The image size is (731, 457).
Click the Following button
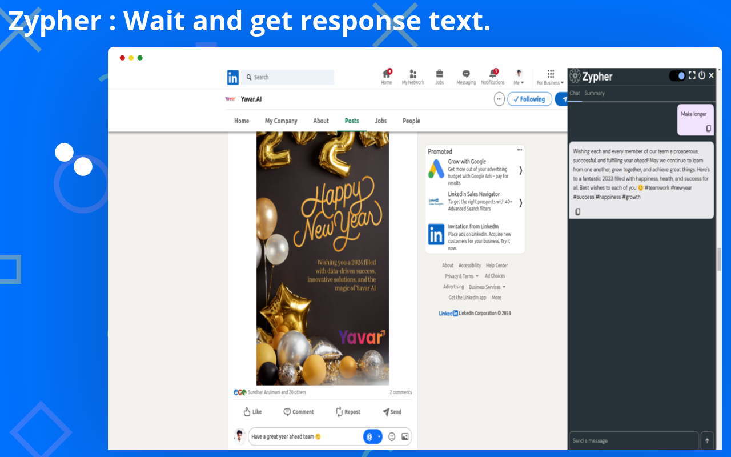(x=529, y=99)
